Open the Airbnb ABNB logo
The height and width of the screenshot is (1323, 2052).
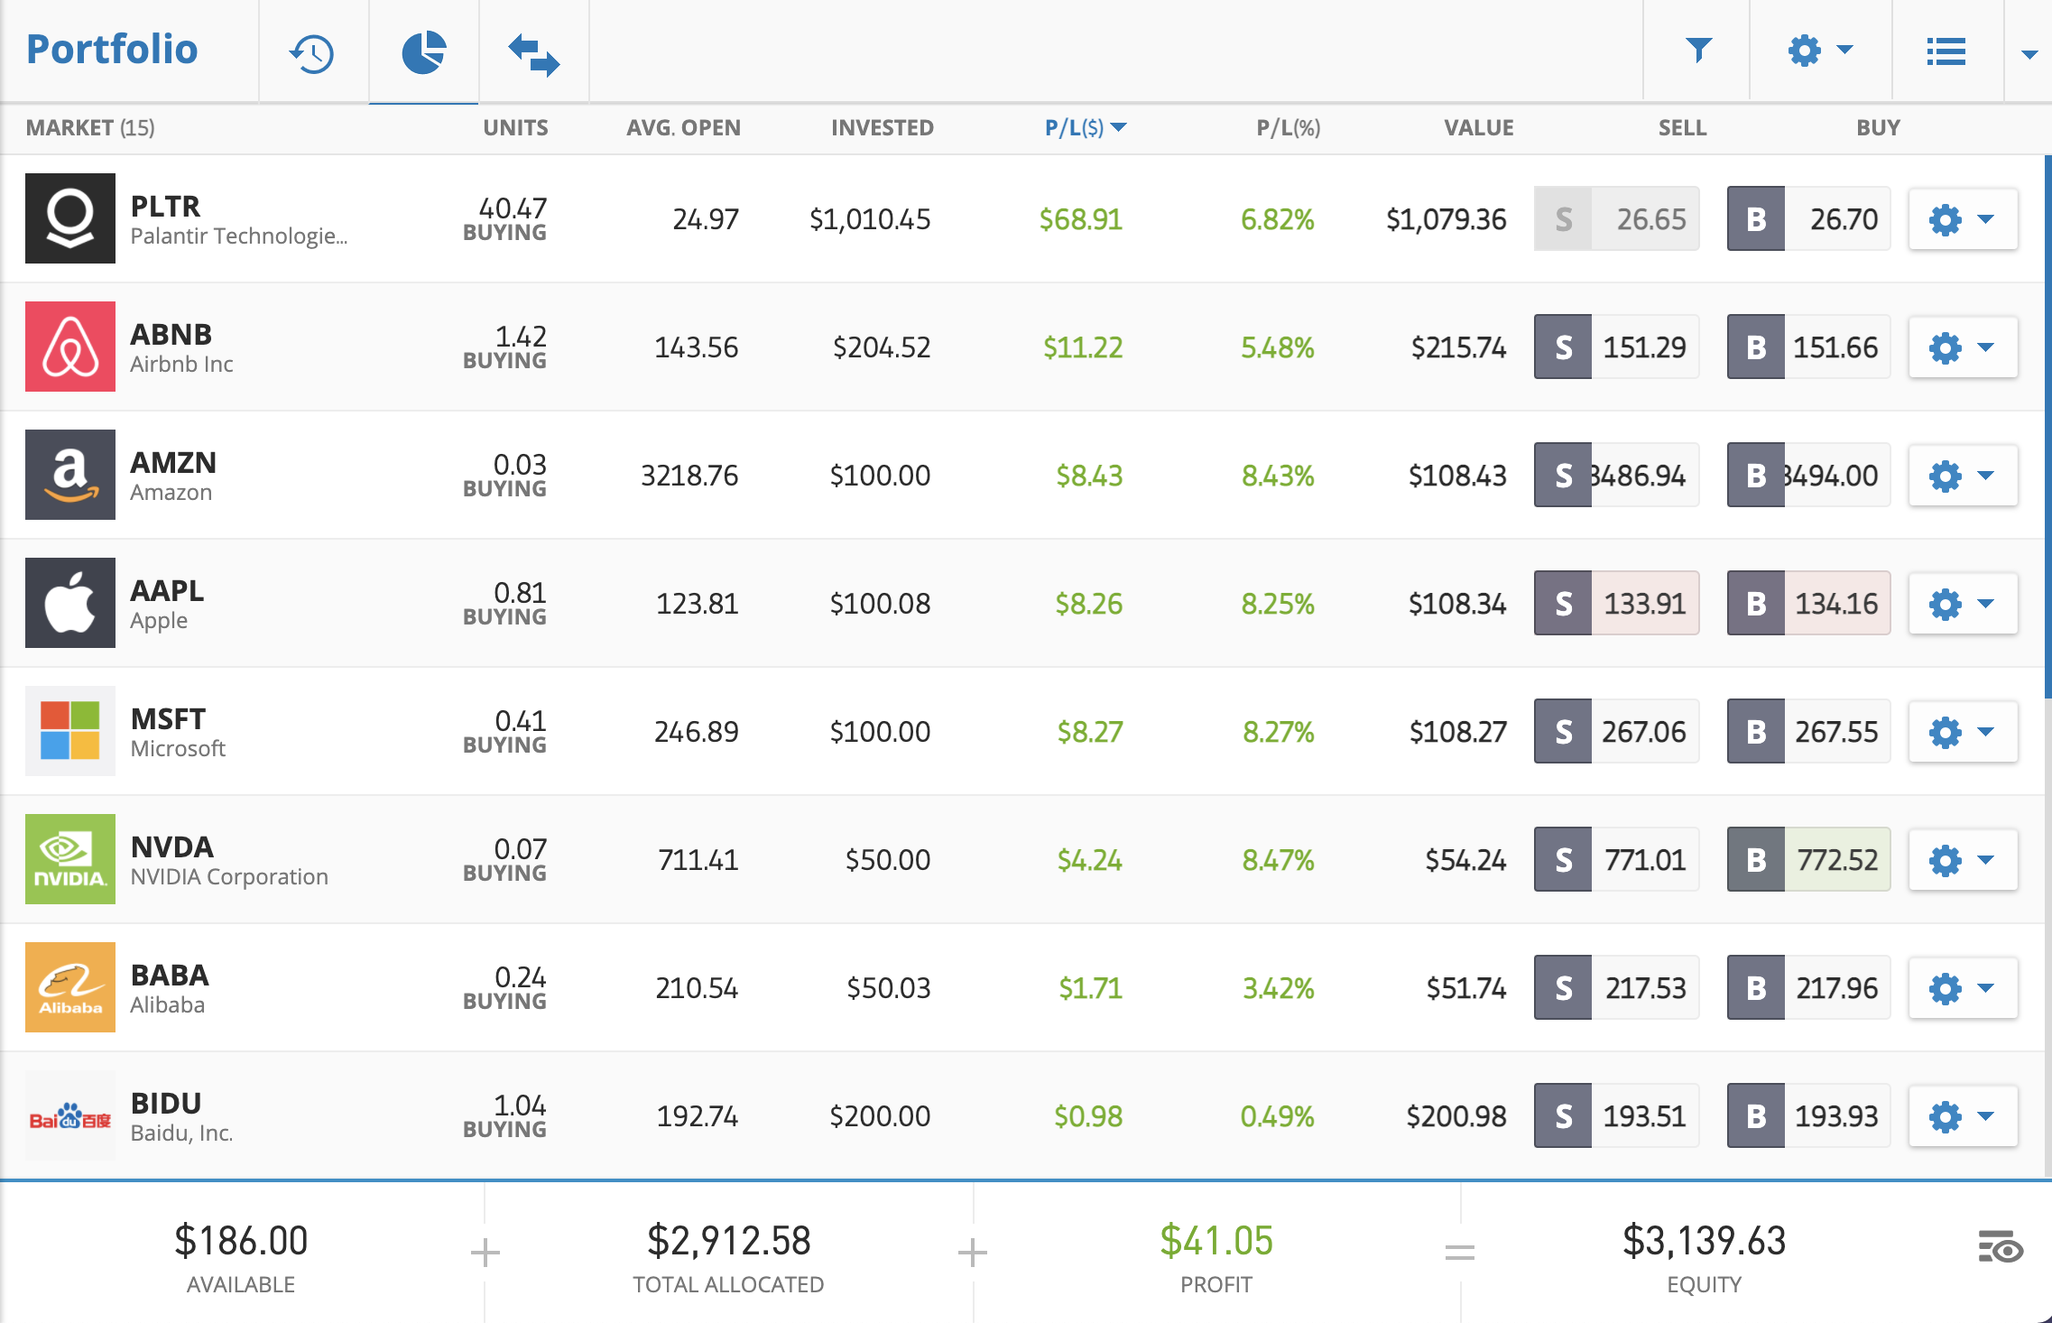(70, 347)
